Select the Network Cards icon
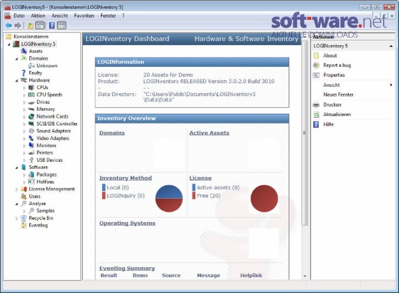Image resolution: width=399 pixels, height=293 pixels. [x=31, y=117]
